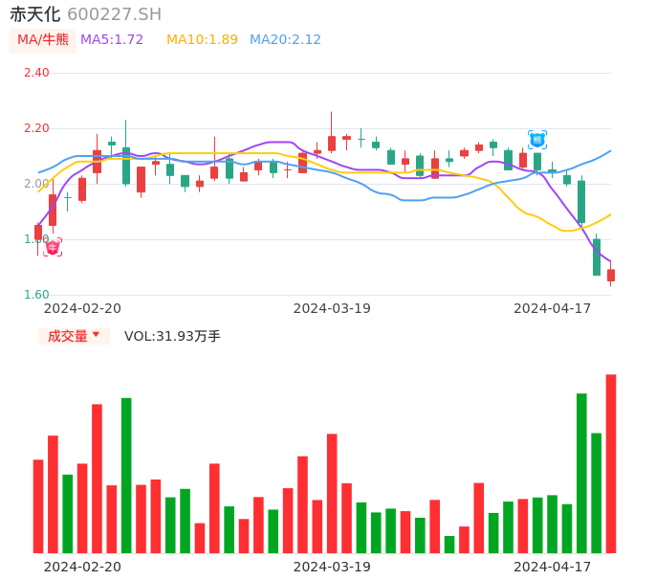
Task: Click the 2.40 price axis label
Action: coord(36,73)
